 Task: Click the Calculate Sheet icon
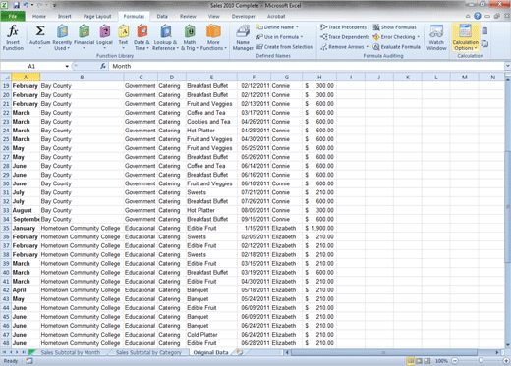click(x=484, y=43)
